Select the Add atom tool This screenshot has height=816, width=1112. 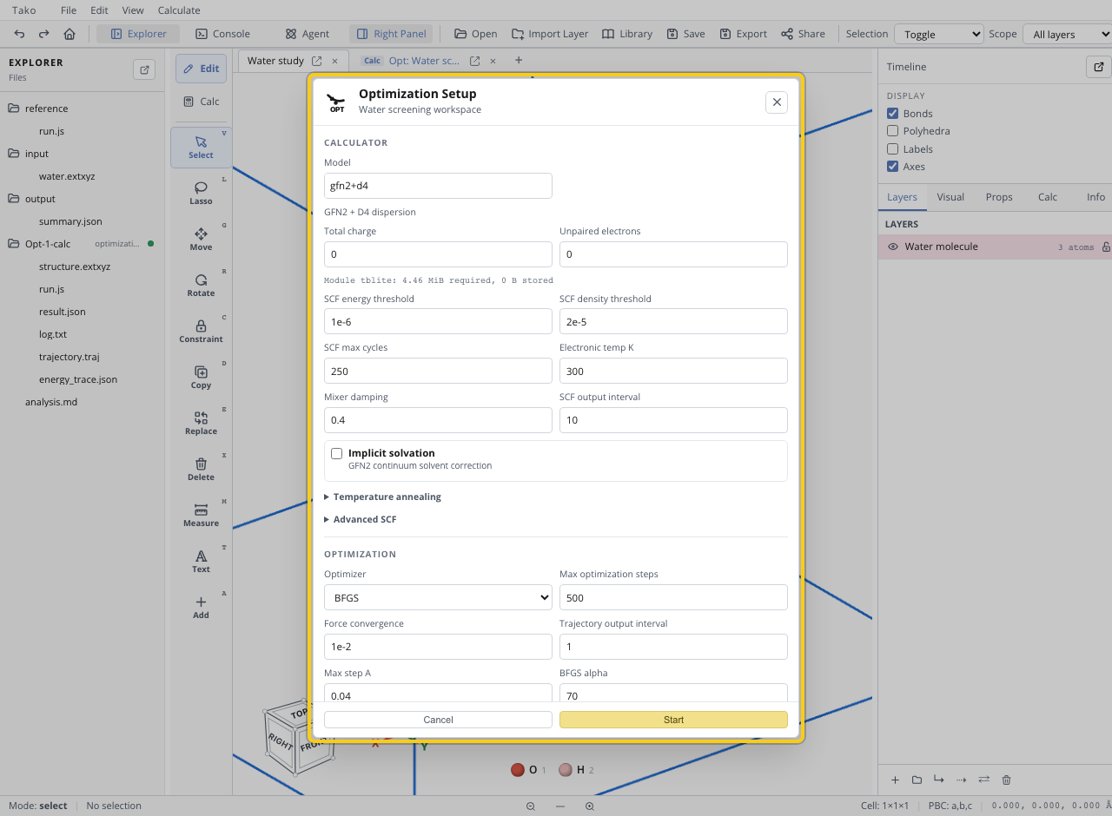coord(201,607)
